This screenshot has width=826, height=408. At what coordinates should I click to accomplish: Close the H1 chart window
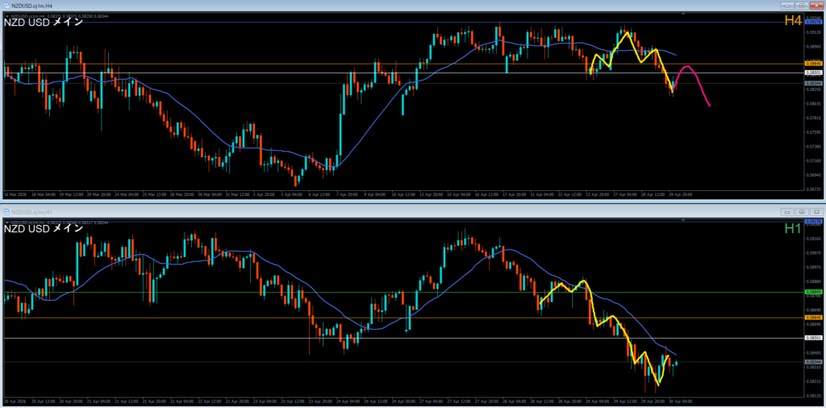(x=816, y=211)
